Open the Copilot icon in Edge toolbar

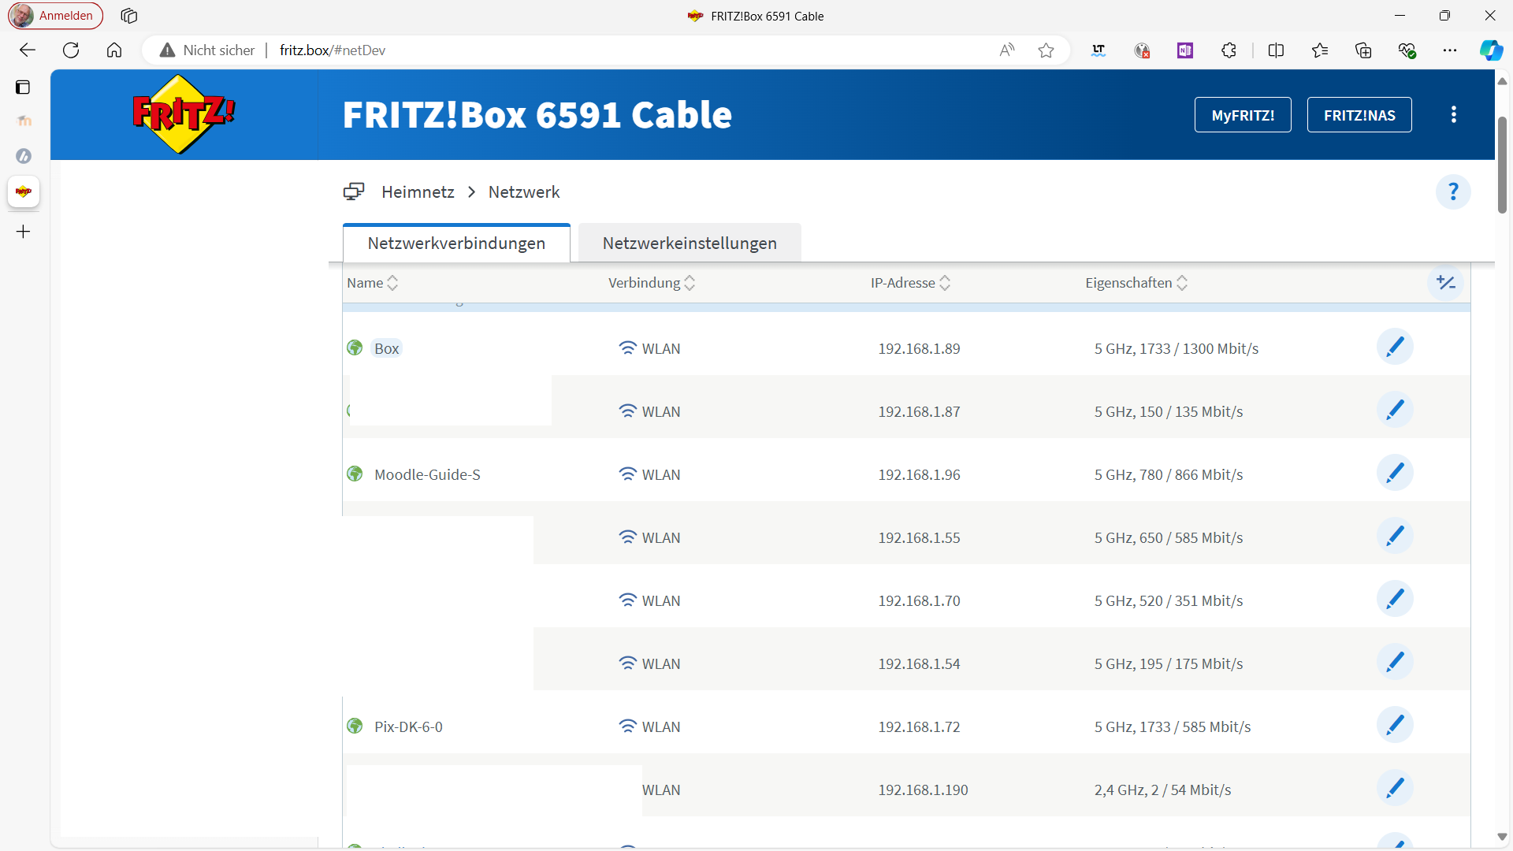1491,50
